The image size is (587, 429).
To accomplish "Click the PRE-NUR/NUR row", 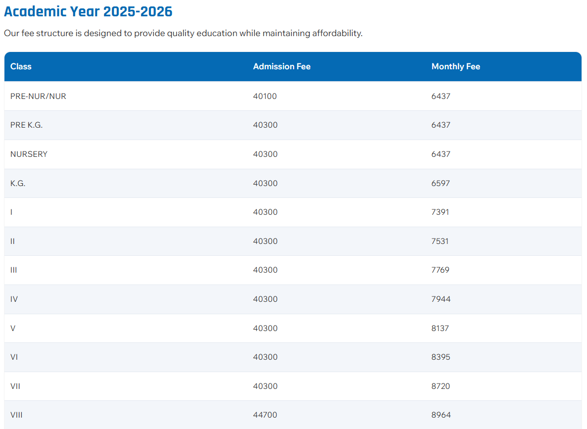I will 39,96.
